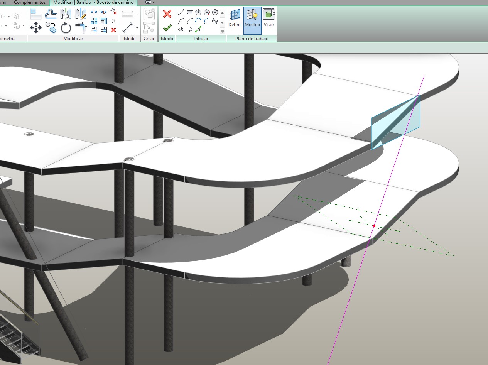Switch to the Complementos tab
Screen dimensions: 488x365
point(30,2)
